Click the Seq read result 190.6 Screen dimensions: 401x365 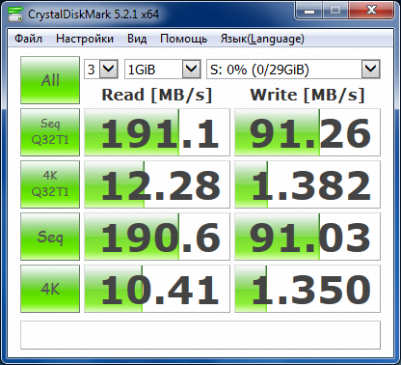click(157, 237)
